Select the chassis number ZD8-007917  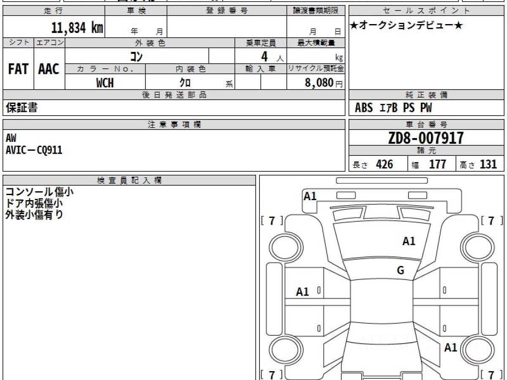coord(426,138)
